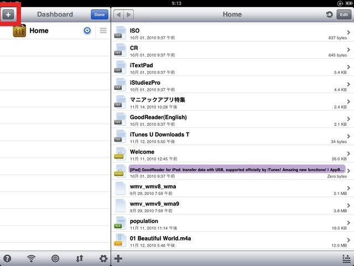The image size is (354, 266).
Task: Open the CR text file
Action: (x=232, y=50)
